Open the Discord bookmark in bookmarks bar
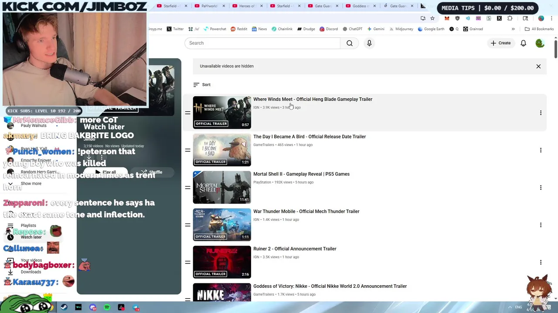Viewport: 558px width, 313px height. (x=329, y=29)
